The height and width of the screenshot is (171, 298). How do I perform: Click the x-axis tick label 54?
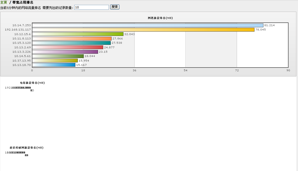coord(185,71)
